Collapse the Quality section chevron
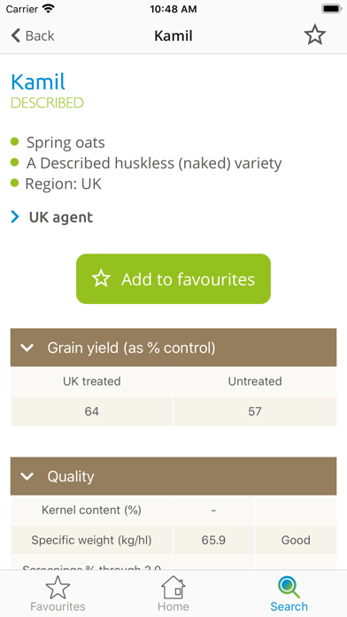Image resolution: width=347 pixels, height=617 pixels. (27, 477)
